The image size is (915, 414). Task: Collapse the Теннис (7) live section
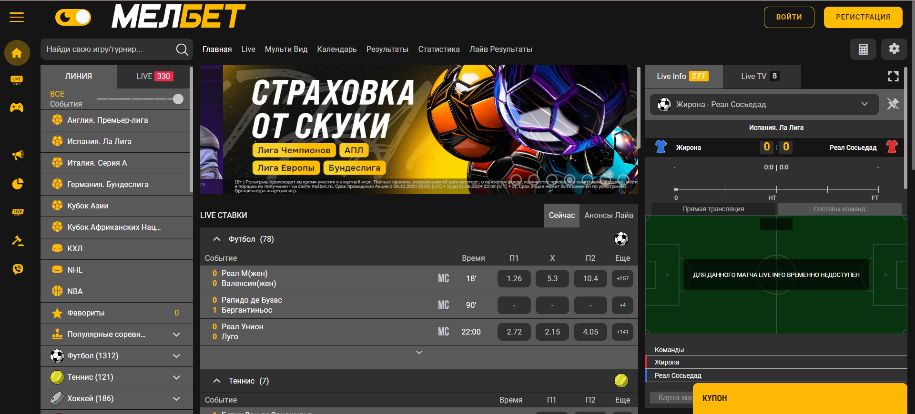coord(217,381)
